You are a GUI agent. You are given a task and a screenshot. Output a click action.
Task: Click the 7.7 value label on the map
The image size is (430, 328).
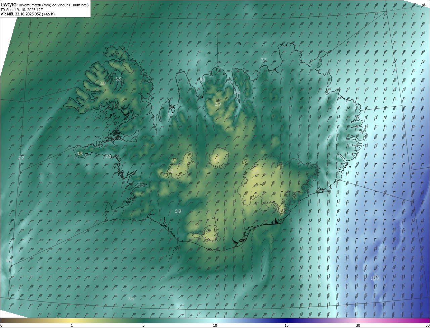point(170,115)
